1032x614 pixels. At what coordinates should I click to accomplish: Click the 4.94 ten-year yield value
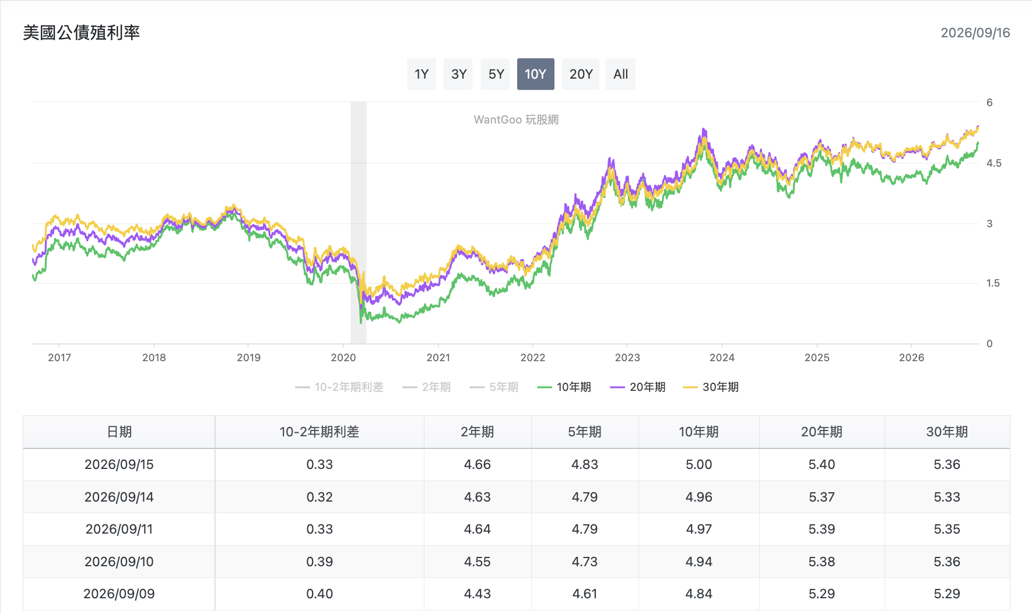[698, 562]
